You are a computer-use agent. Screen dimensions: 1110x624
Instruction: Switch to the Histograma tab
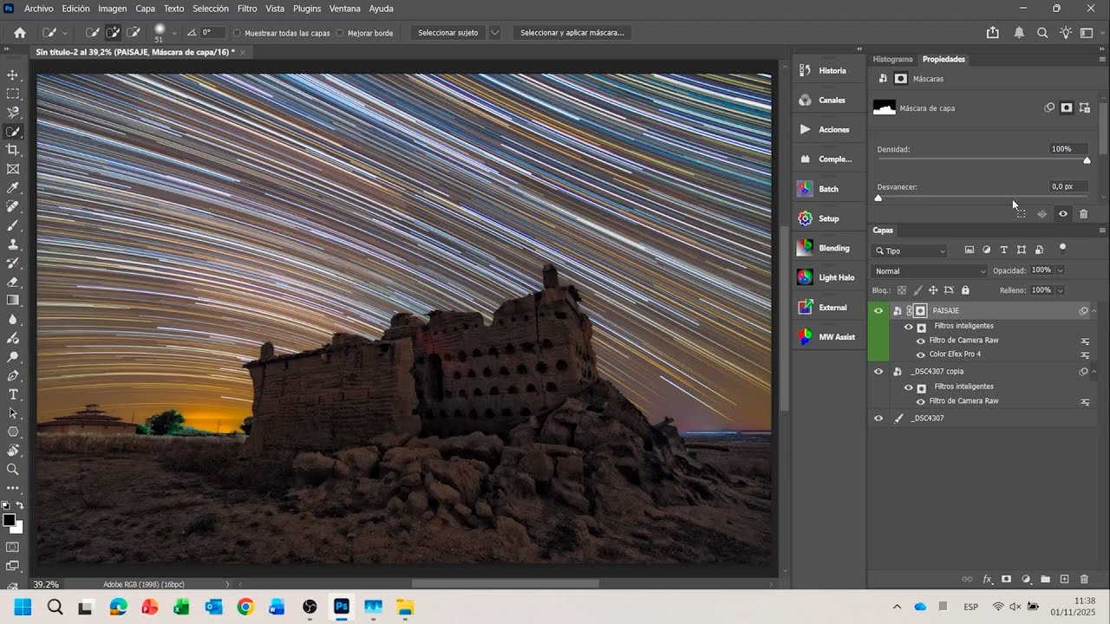(x=892, y=59)
